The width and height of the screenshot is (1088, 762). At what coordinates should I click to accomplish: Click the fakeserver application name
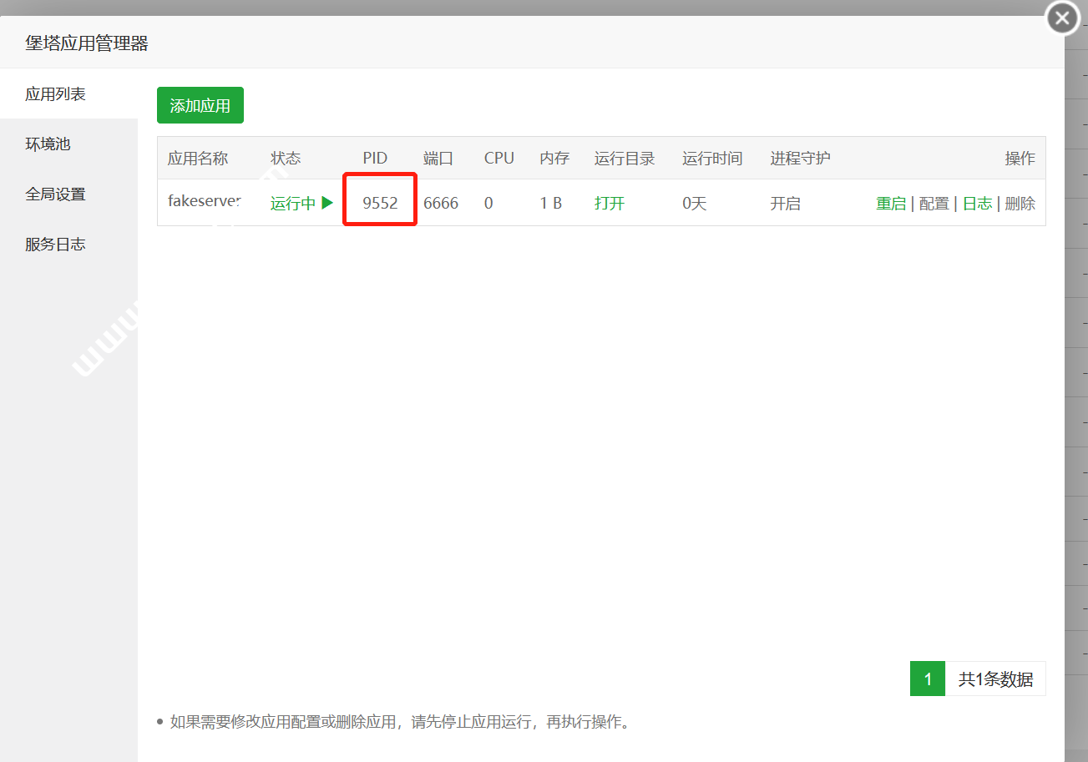coord(205,202)
